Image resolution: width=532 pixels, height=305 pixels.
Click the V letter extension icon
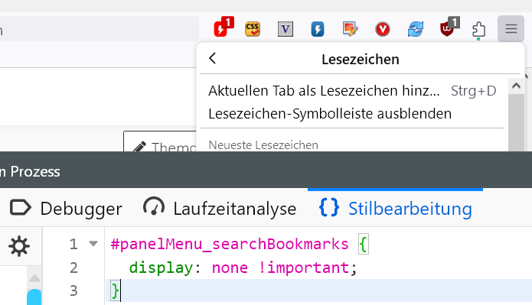(x=285, y=29)
